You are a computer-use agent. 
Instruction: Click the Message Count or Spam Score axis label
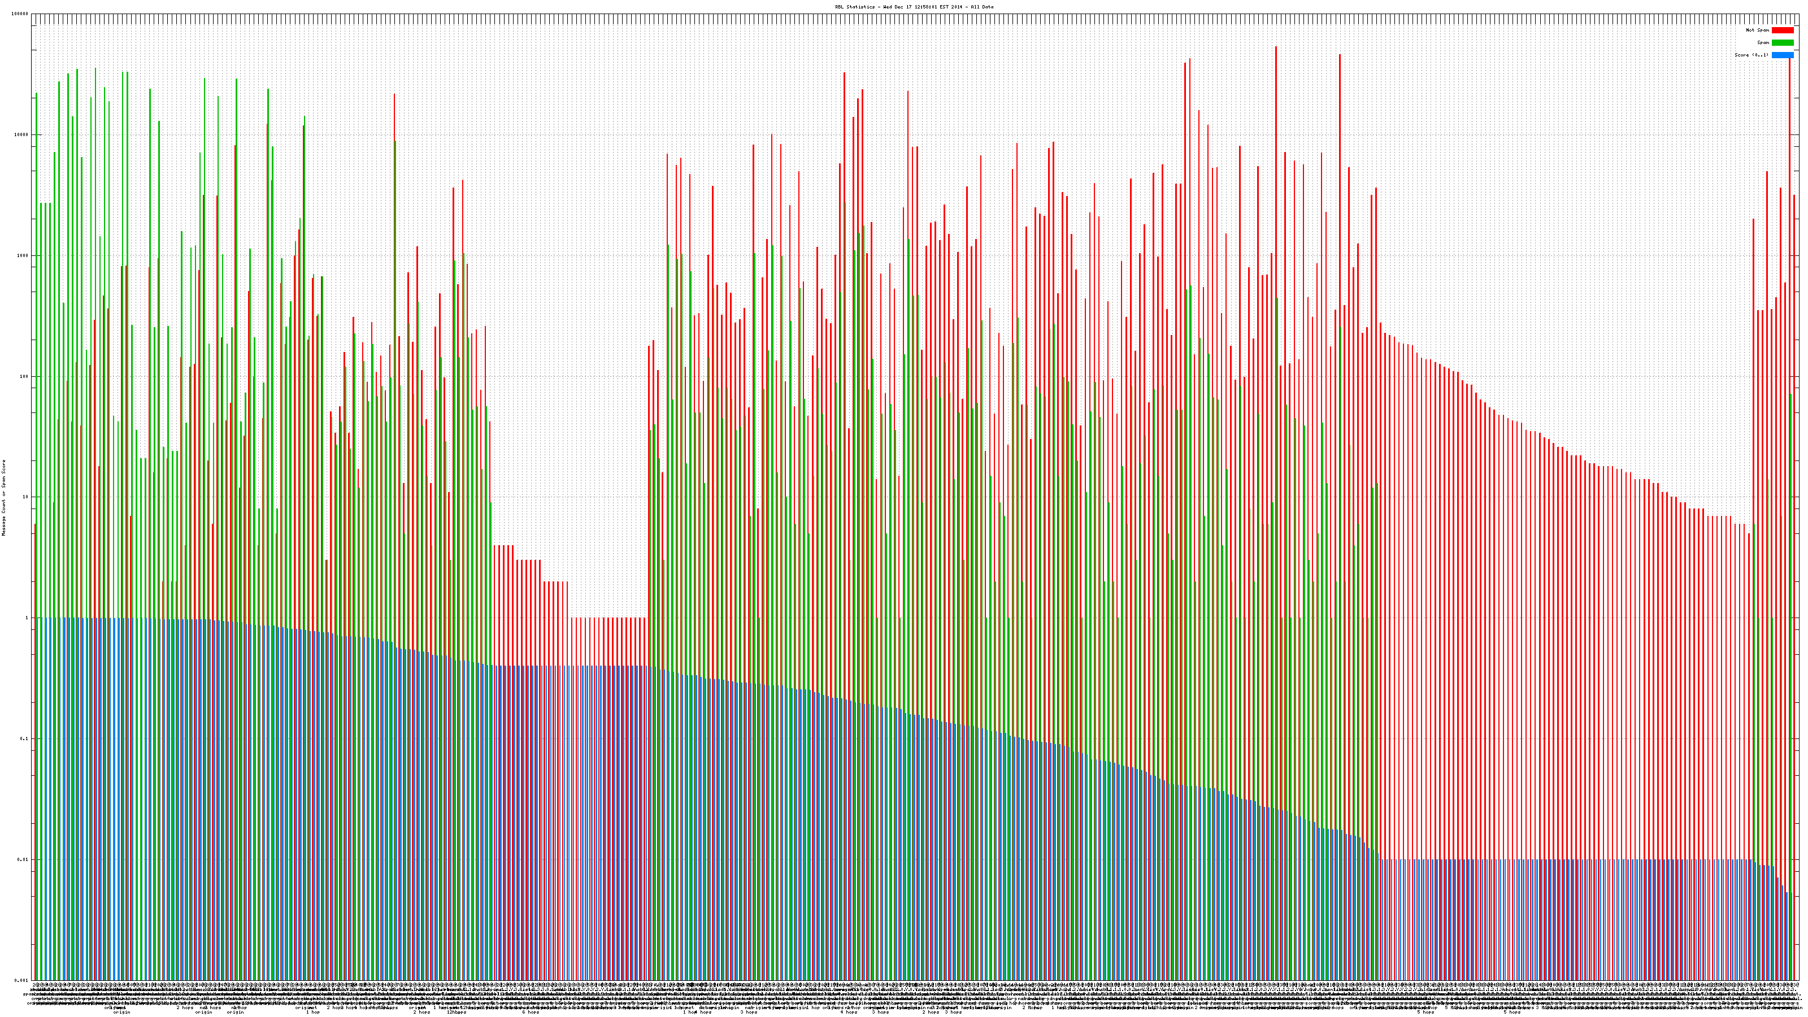(x=3, y=497)
